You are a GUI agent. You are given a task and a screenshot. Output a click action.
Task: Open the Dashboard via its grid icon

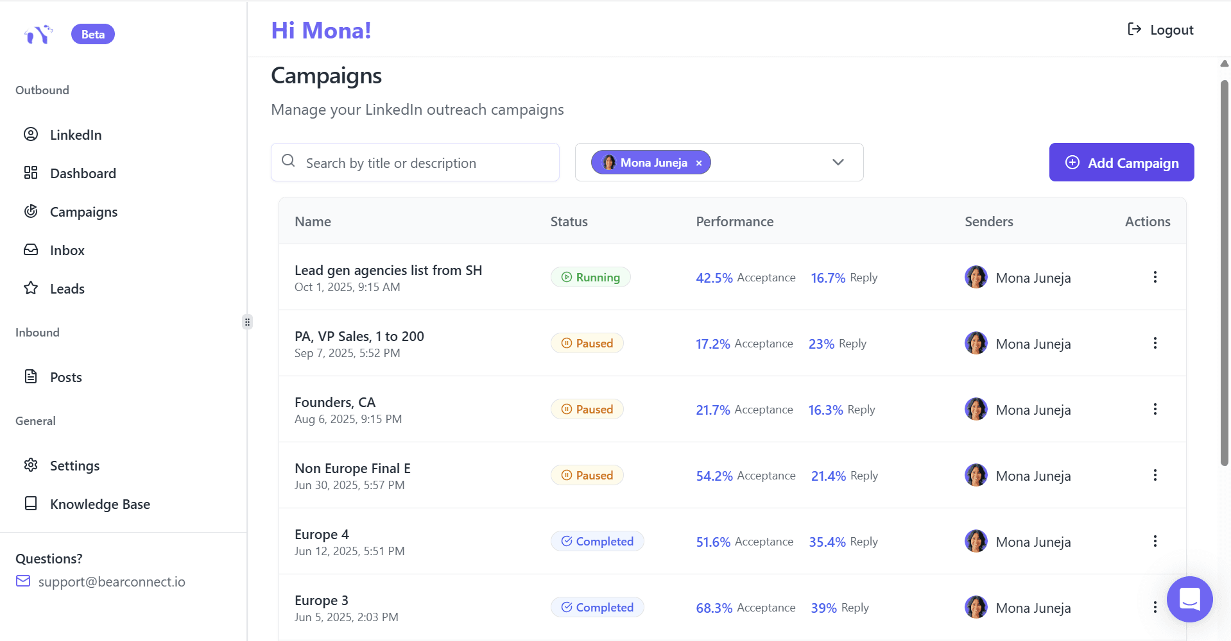[x=30, y=173]
